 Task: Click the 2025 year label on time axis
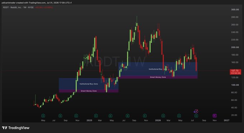tap(89, 120)
